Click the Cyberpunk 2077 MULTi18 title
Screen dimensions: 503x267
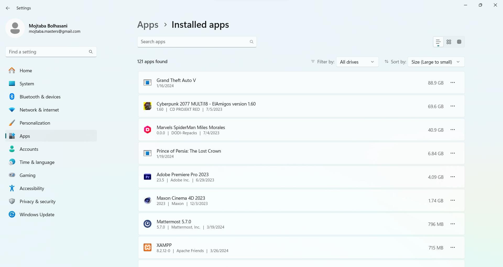206,104
